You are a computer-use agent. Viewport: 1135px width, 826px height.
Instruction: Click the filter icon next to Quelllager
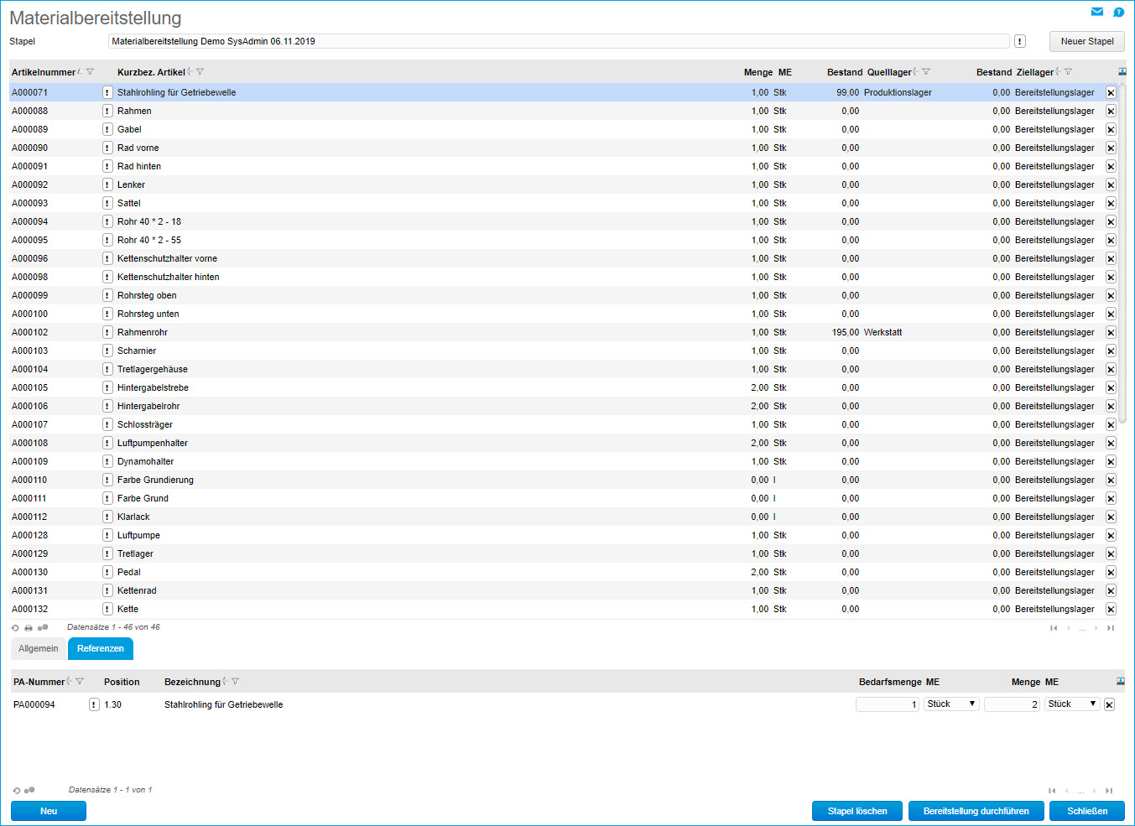click(926, 72)
